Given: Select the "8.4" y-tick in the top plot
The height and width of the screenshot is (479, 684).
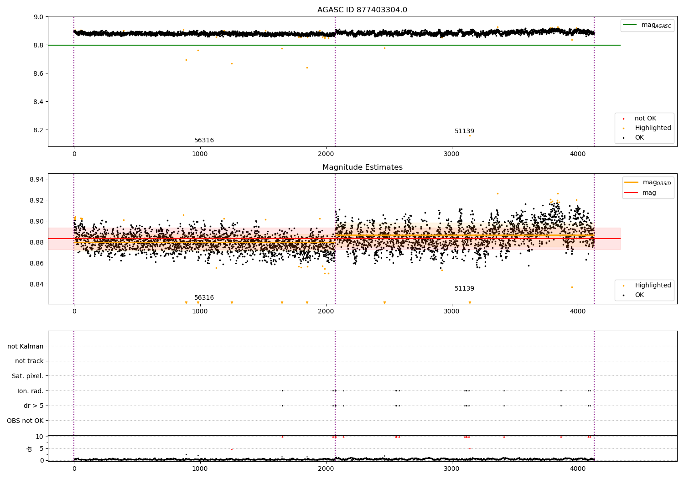Looking at the screenshot, I should click(38, 102).
